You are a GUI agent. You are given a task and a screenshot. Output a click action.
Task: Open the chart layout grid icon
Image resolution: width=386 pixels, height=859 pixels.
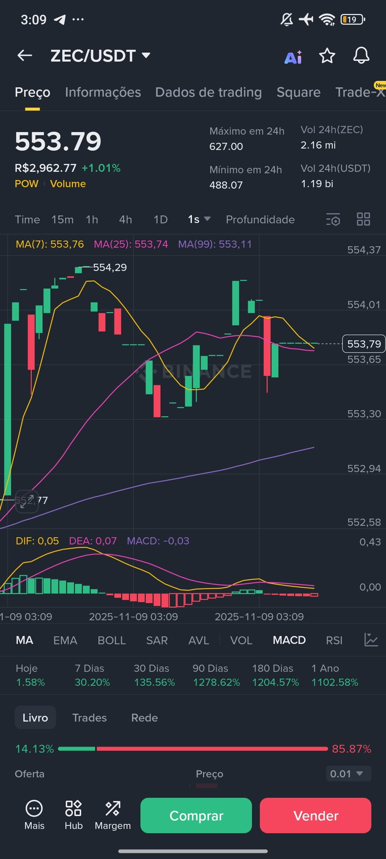pyautogui.click(x=363, y=219)
